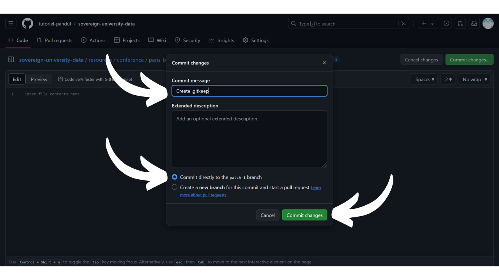Expand the Spaces indent mode dropdown
This screenshot has height=280, width=499.
(x=424, y=79)
